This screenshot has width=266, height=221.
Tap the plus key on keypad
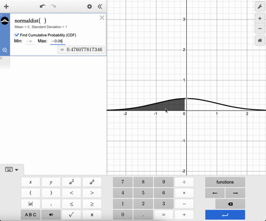pos(184,215)
